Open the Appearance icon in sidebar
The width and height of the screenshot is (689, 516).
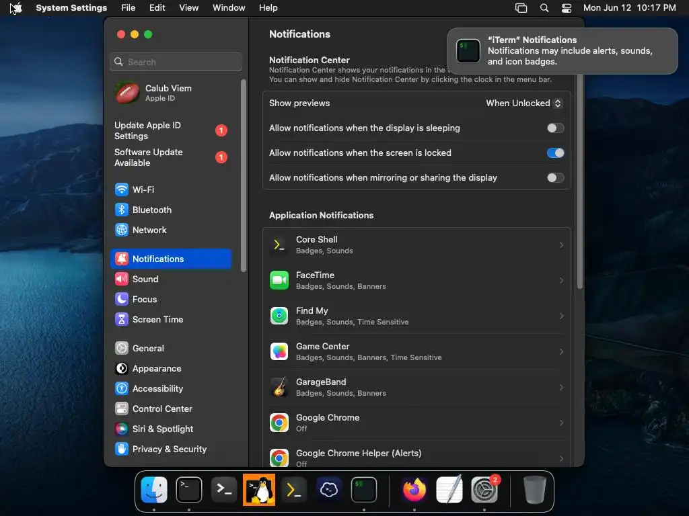(122, 369)
